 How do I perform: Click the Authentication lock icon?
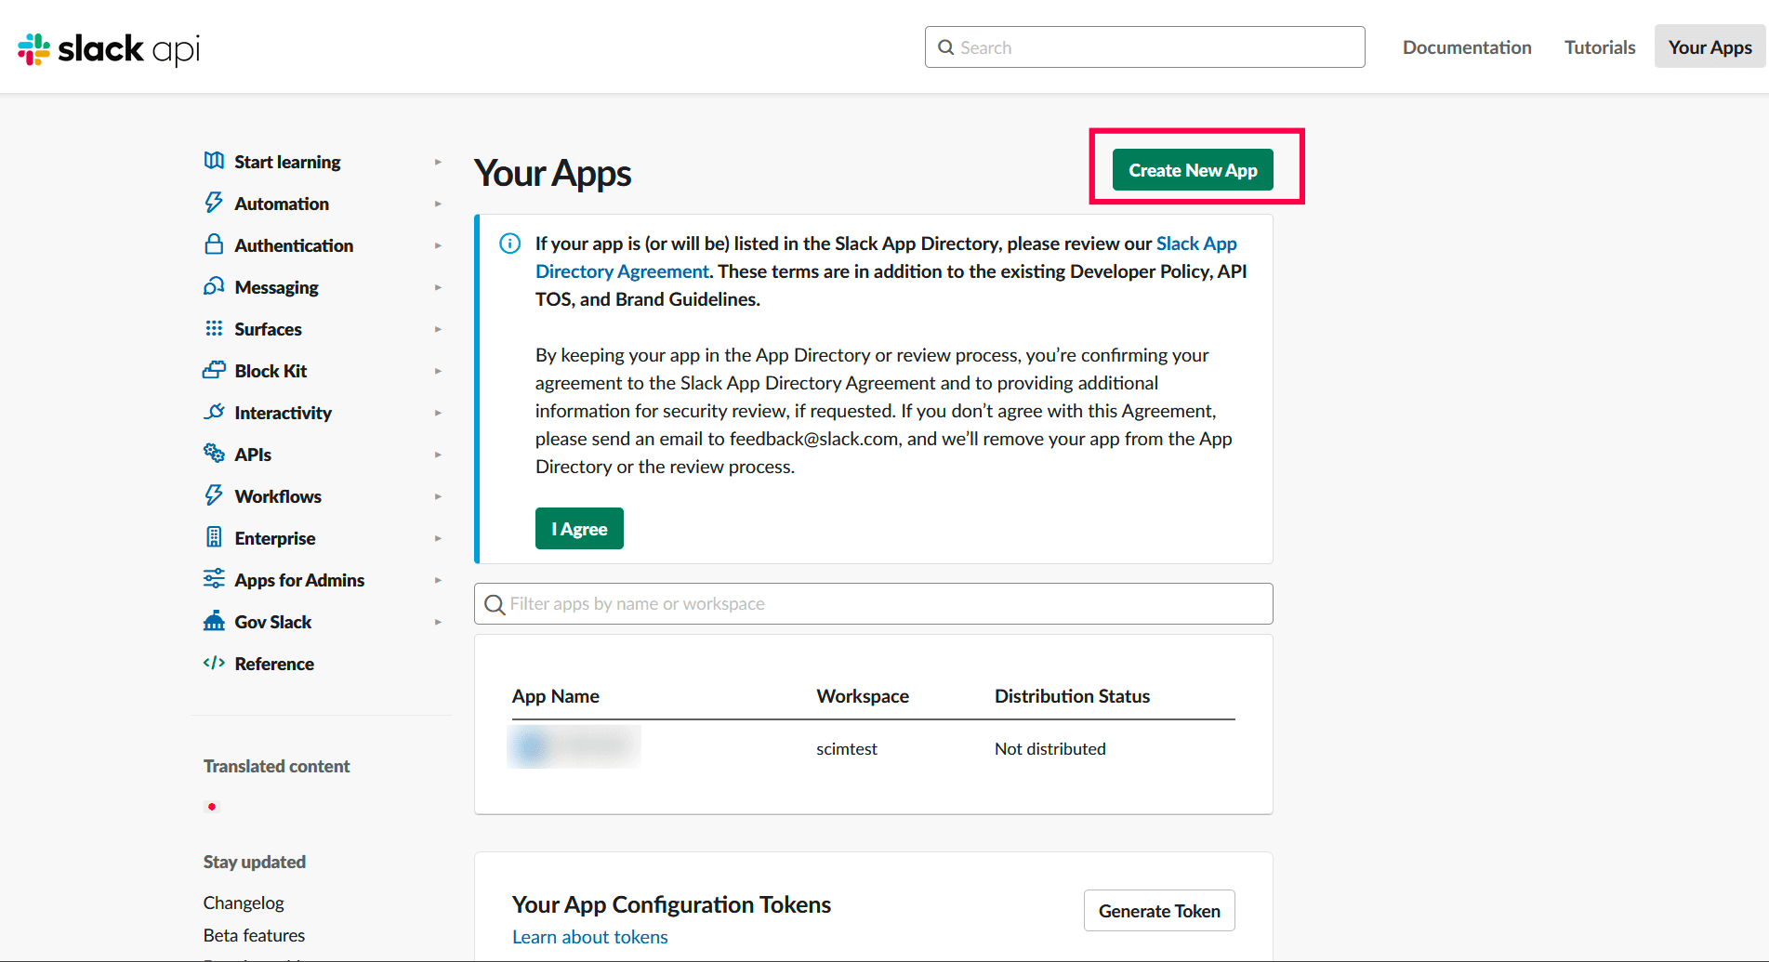214,244
